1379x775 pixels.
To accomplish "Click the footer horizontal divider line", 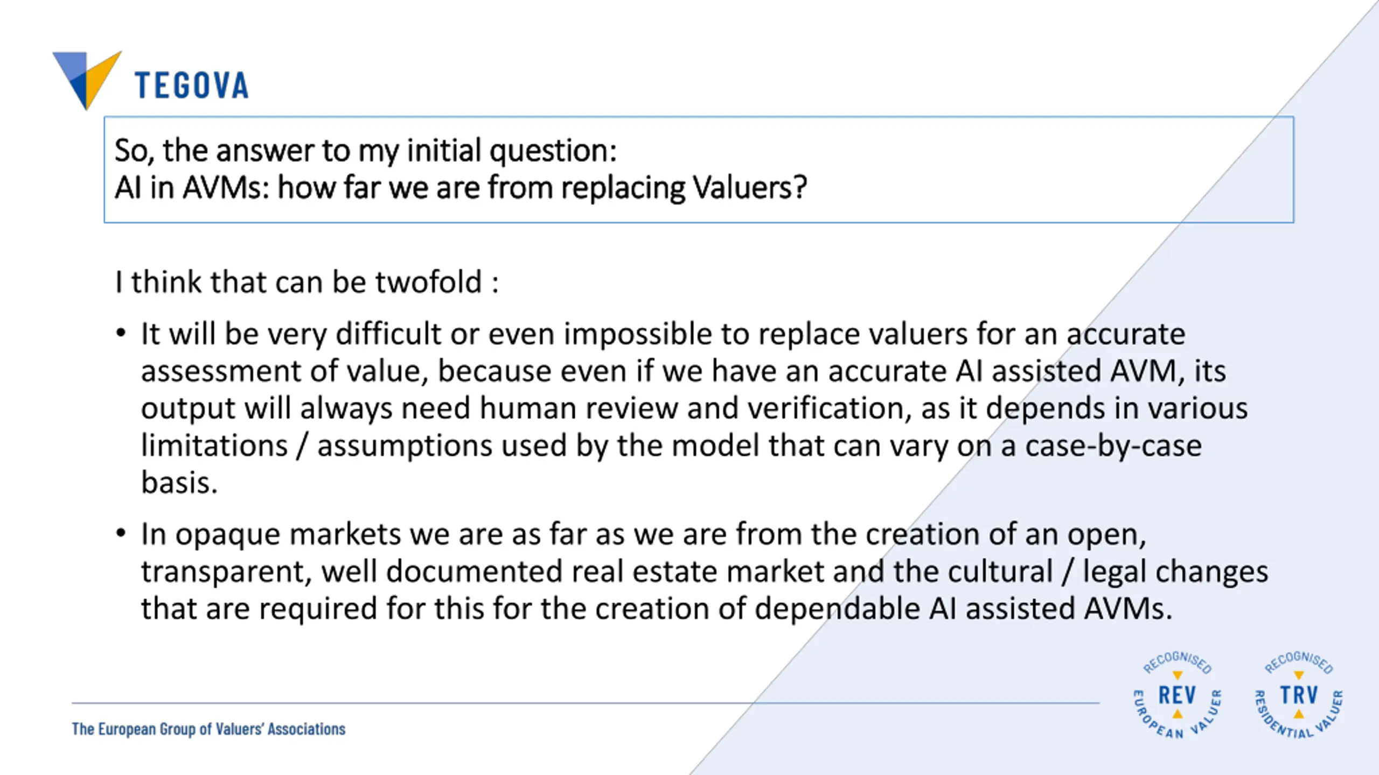I will [586, 703].
